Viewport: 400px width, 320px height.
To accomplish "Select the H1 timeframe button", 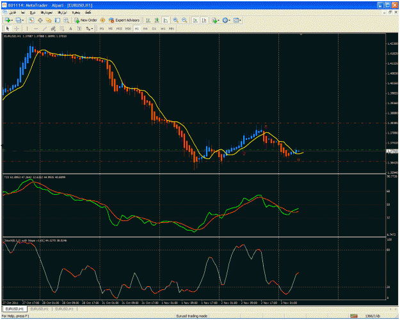I will (x=137, y=29).
